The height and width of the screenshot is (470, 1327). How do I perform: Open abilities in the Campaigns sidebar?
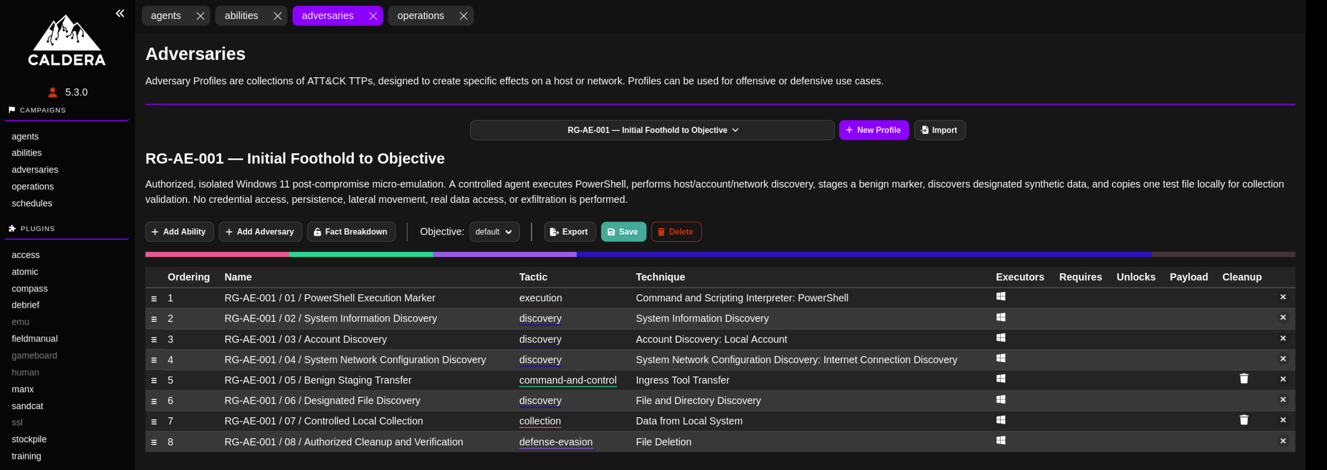point(27,153)
